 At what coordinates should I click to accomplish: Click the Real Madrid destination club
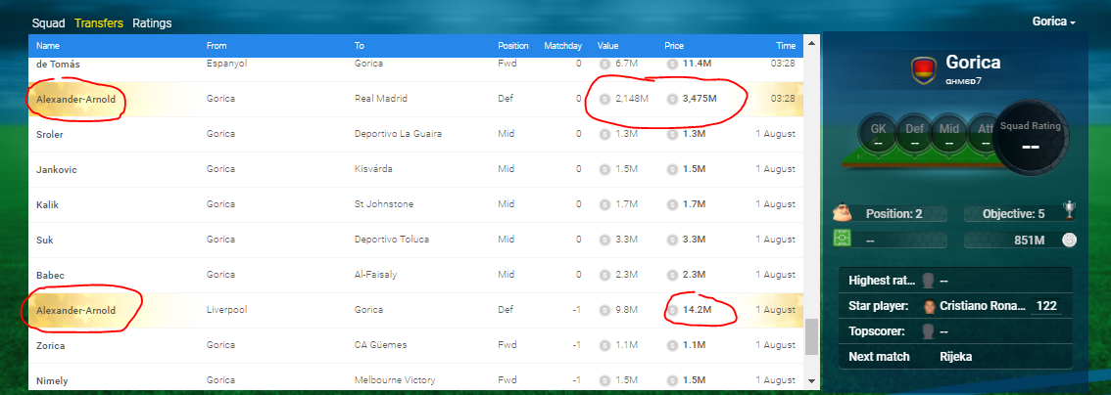(x=381, y=99)
